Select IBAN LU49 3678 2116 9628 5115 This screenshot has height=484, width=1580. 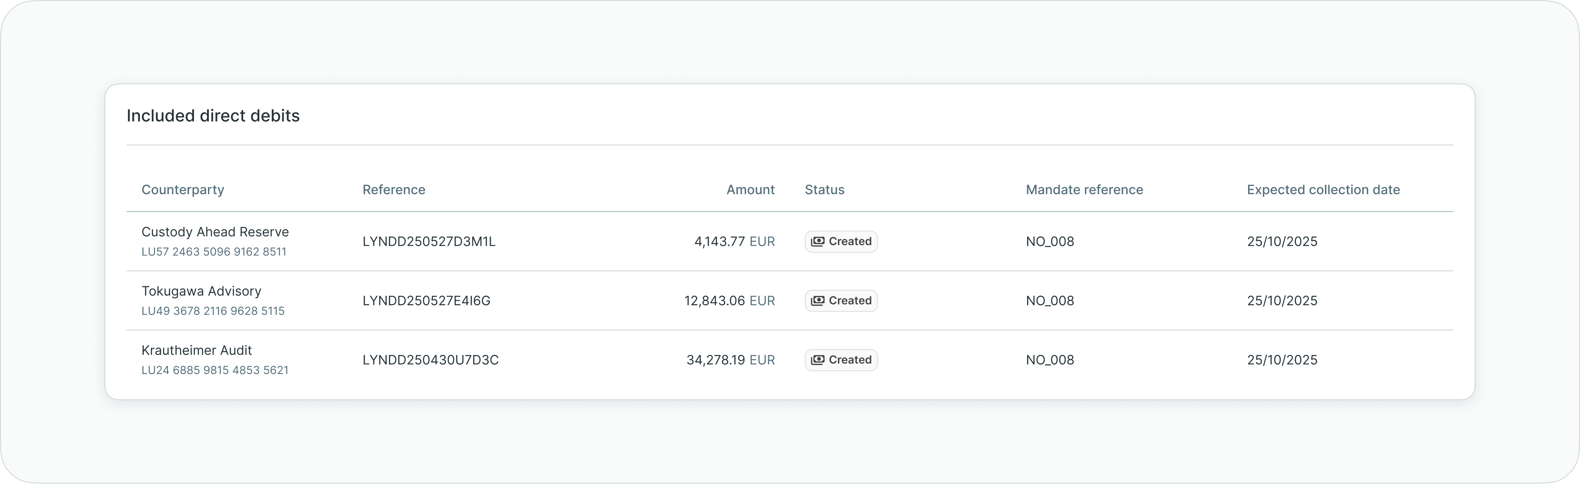pyautogui.click(x=213, y=311)
